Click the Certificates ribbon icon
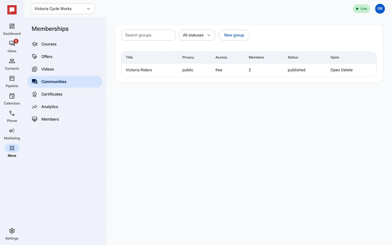The image size is (392, 245). (x=35, y=94)
